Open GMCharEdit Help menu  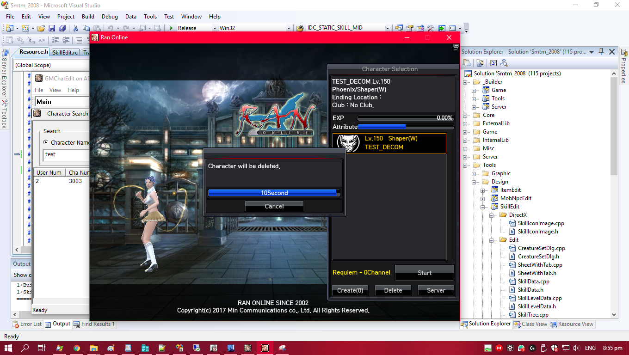73,90
